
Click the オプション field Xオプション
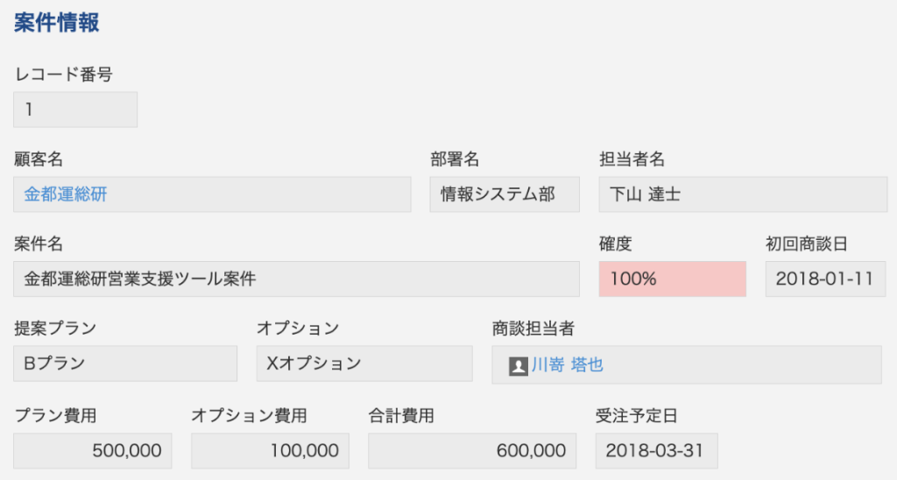tap(364, 364)
